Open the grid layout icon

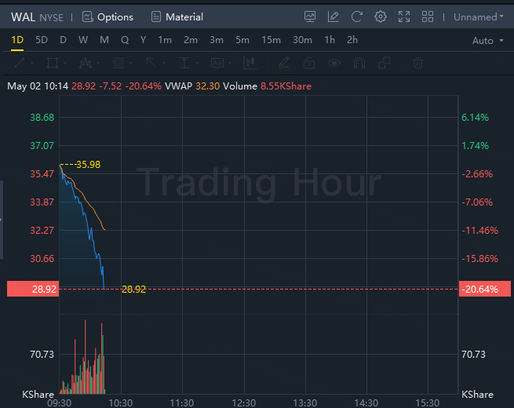click(x=428, y=16)
